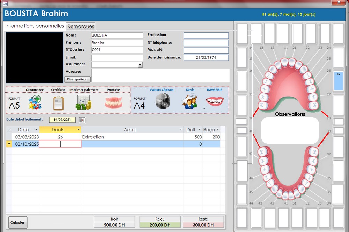Open the Dents column filter arrow
Viewport: 349px width, 232px height.
click(x=79, y=130)
